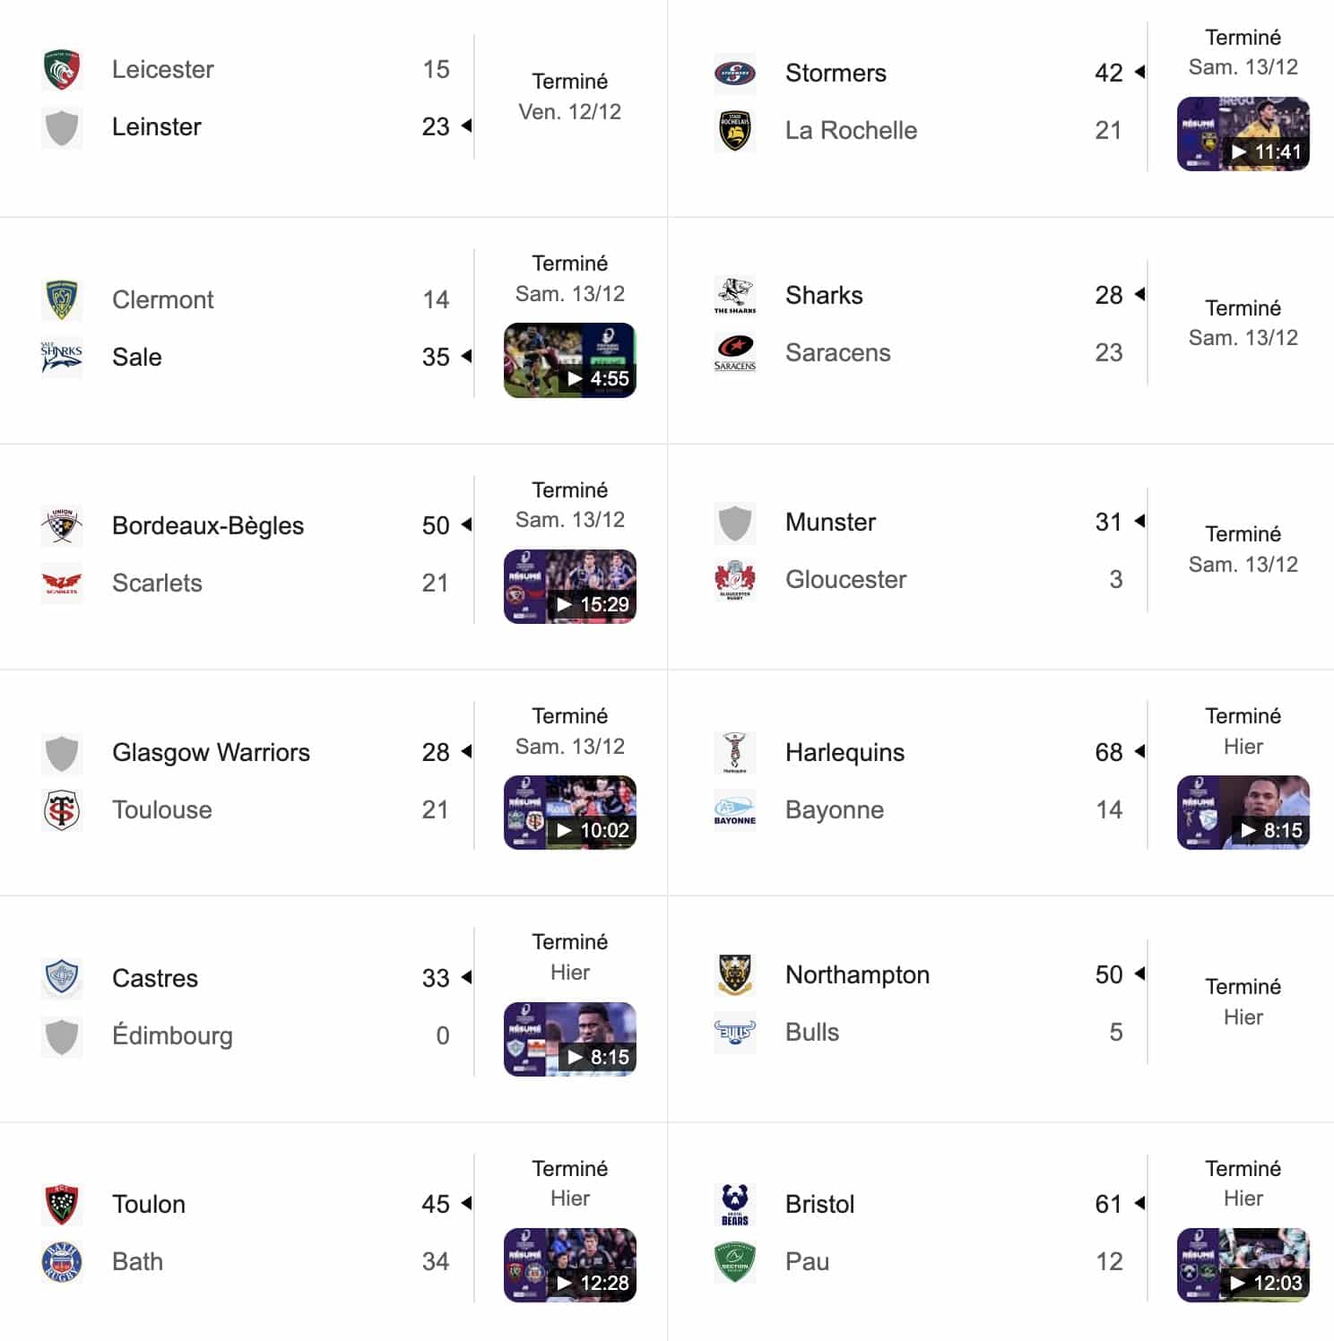Click the Bristol Bears logo
Image resolution: width=1334 pixels, height=1341 pixels.
(734, 1204)
